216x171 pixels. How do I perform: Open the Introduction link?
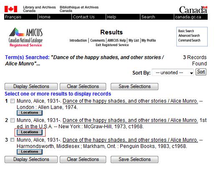(x=78, y=40)
